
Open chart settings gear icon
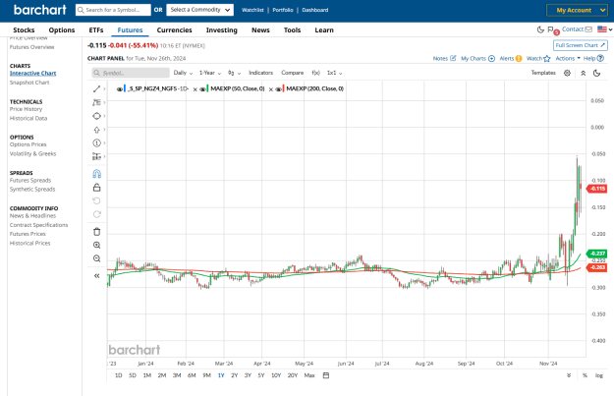[567, 73]
